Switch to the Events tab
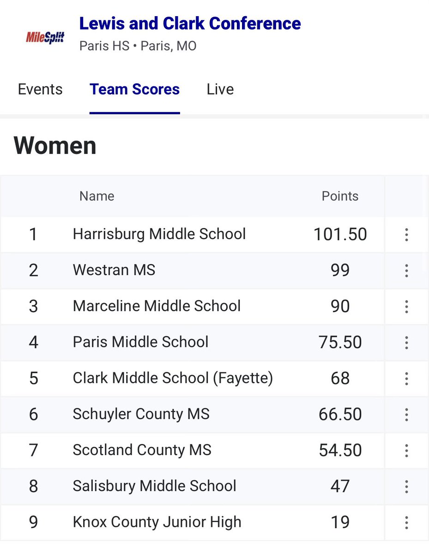429x555 pixels. pyautogui.click(x=40, y=89)
